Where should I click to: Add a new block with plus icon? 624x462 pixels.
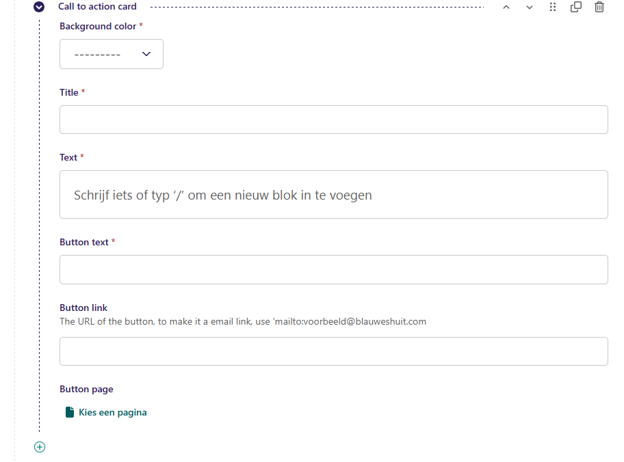tap(40, 447)
